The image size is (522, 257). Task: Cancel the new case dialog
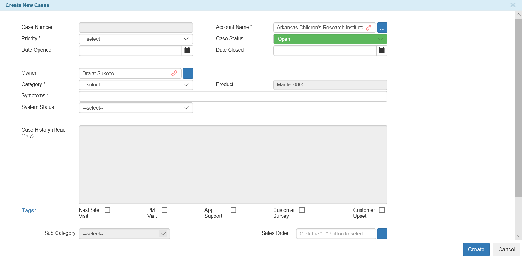tap(507, 249)
